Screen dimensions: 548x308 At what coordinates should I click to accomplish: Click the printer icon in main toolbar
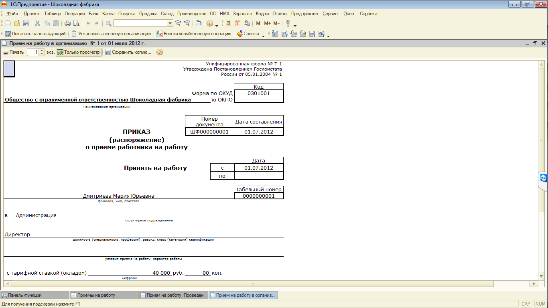[67, 23]
